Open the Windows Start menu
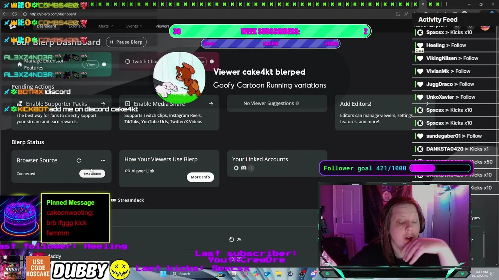This screenshot has height=280, width=499. click(163, 274)
